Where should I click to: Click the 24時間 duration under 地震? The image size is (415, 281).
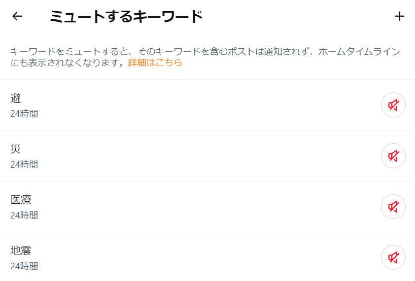[x=24, y=266]
